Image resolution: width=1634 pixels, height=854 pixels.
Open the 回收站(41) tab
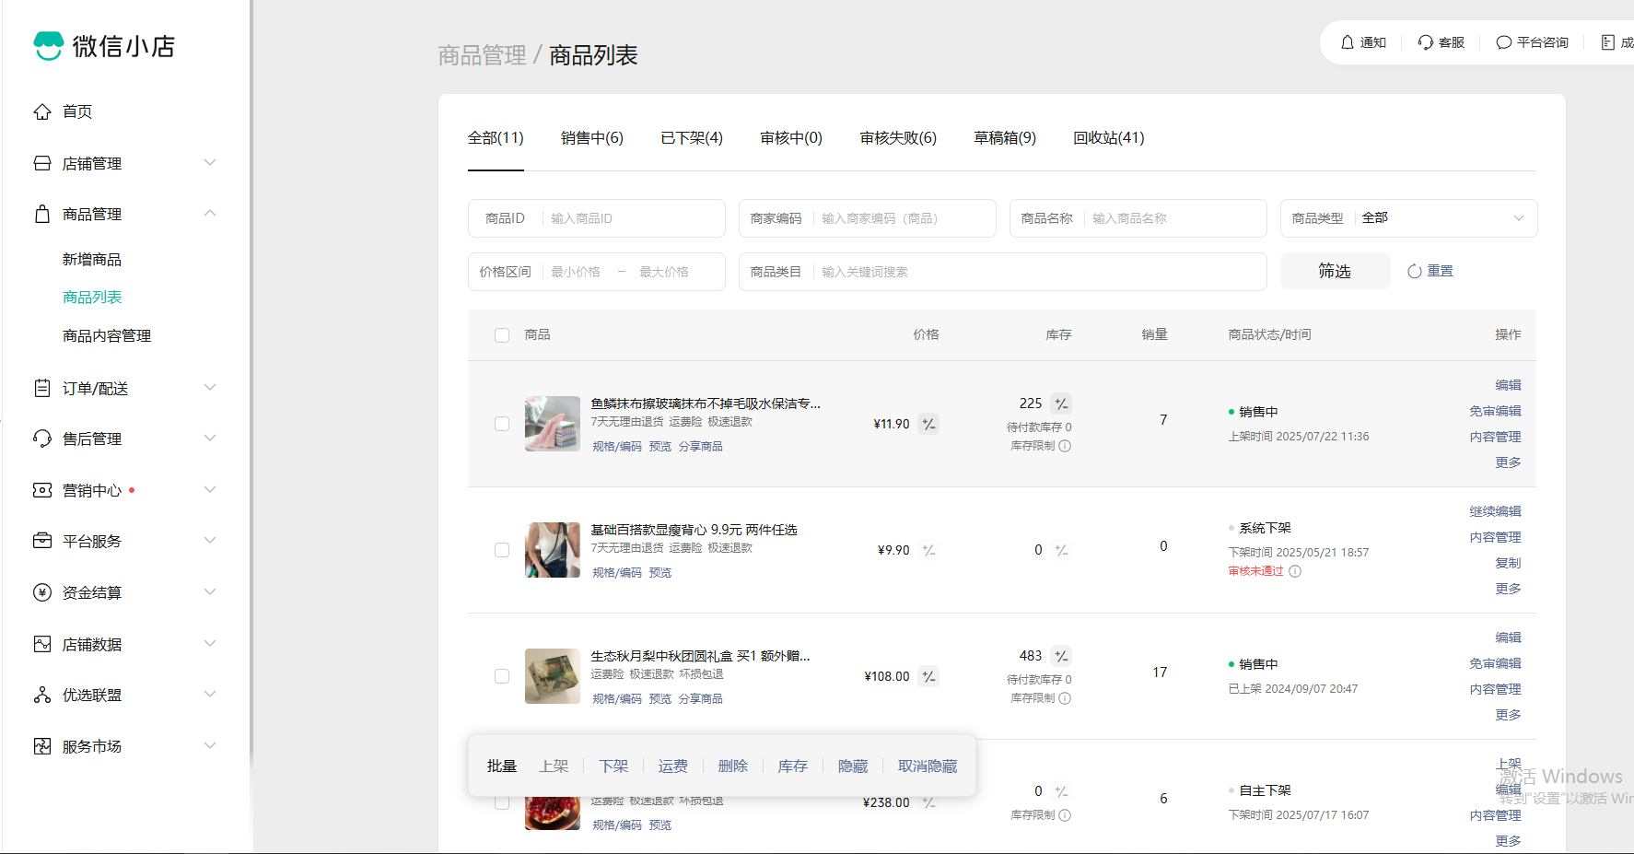point(1108,138)
